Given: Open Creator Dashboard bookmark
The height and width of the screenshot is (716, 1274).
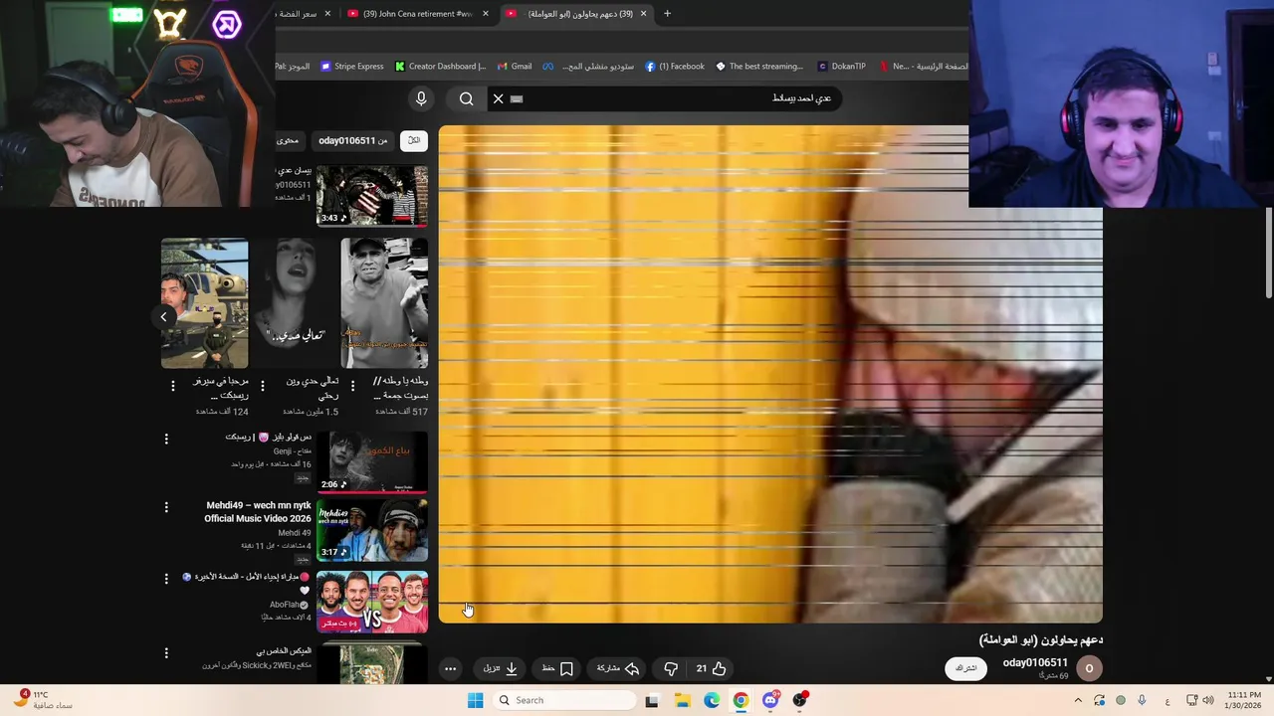Looking at the screenshot, I should click(440, 67).
